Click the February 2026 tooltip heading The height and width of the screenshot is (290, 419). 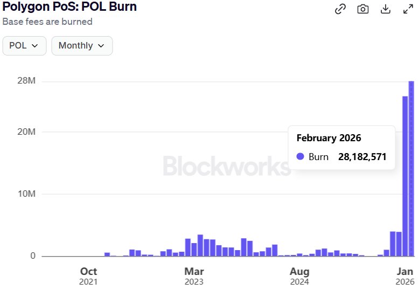329,138
